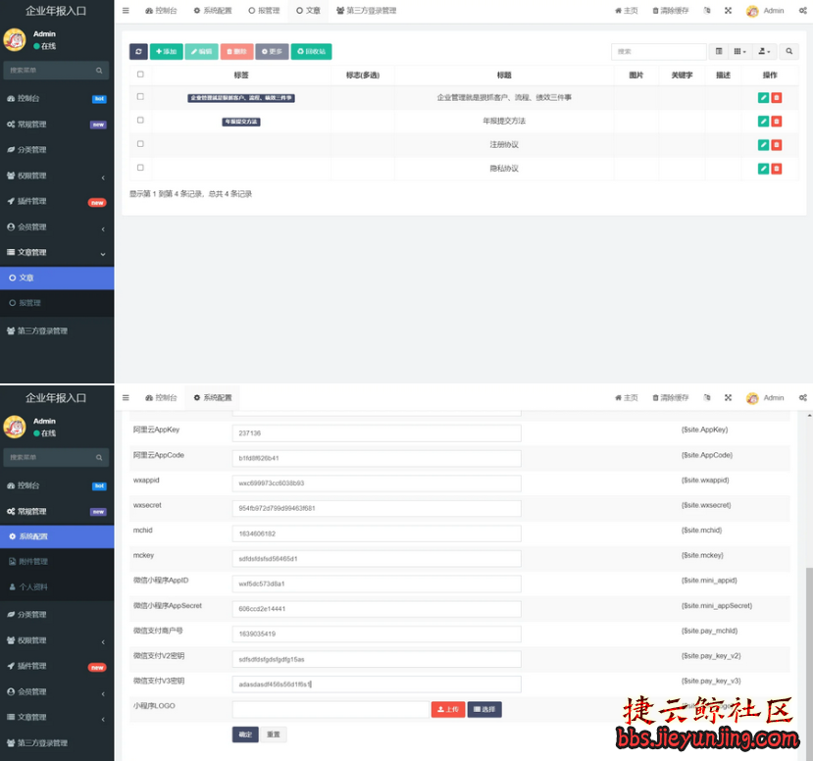Viewport: 813px width, 761px height.
Task: Click the 阿里云AppKey input field
Action: click(x=377, y=432)
